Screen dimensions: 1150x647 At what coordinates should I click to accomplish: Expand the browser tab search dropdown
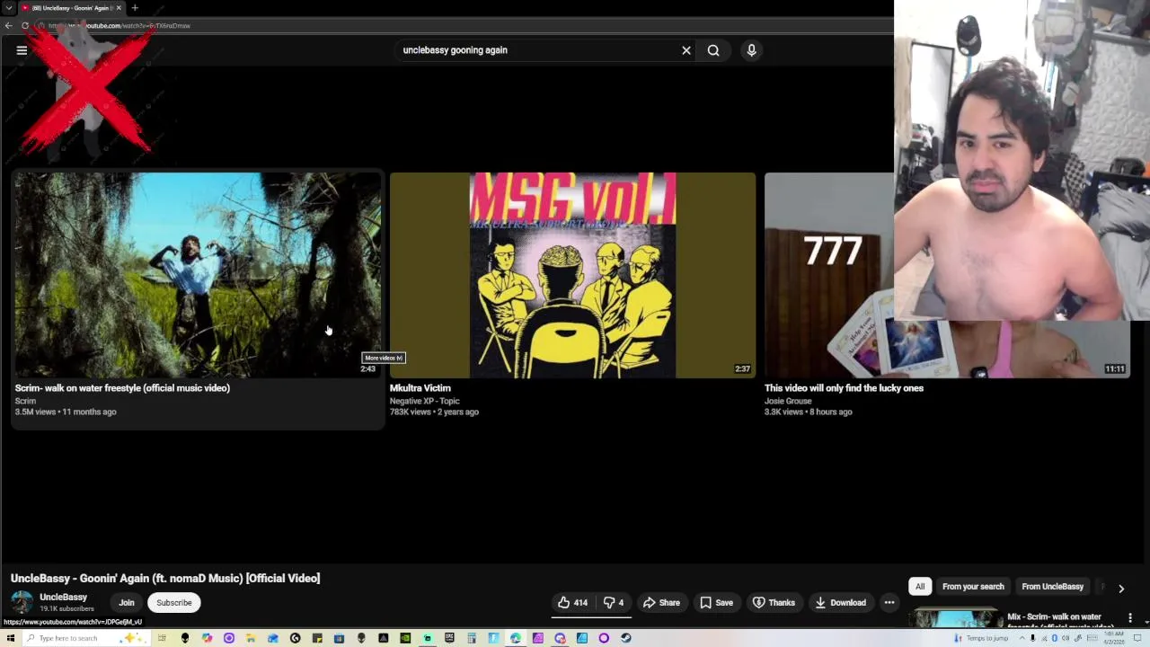[8, 8]
